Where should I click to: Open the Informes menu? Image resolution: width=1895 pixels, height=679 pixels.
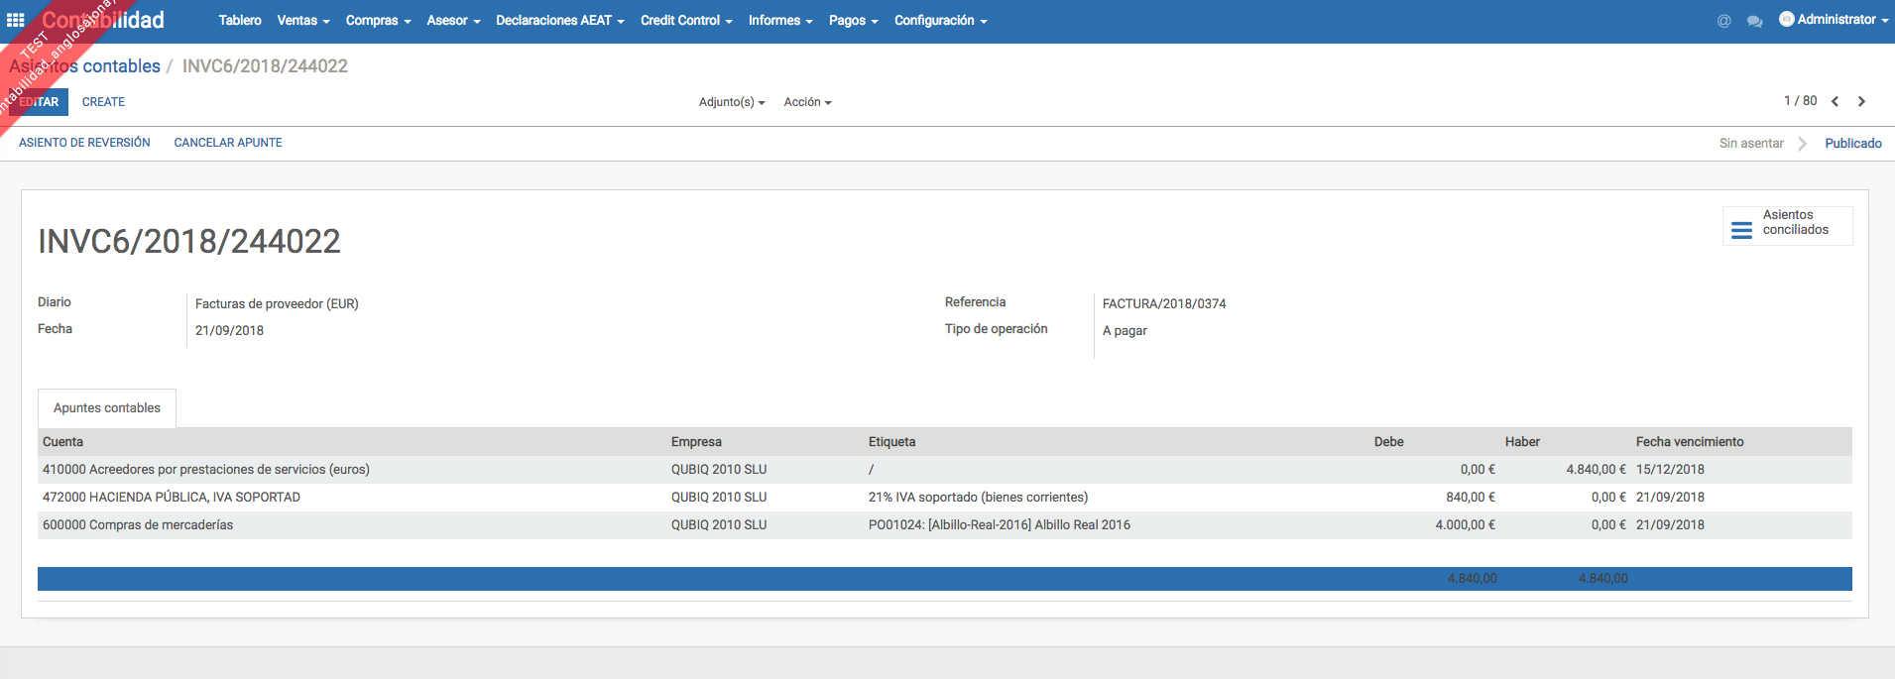779,20
